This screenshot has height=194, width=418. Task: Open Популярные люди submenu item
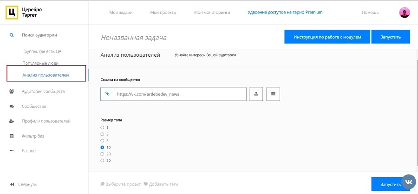point(40,63)
